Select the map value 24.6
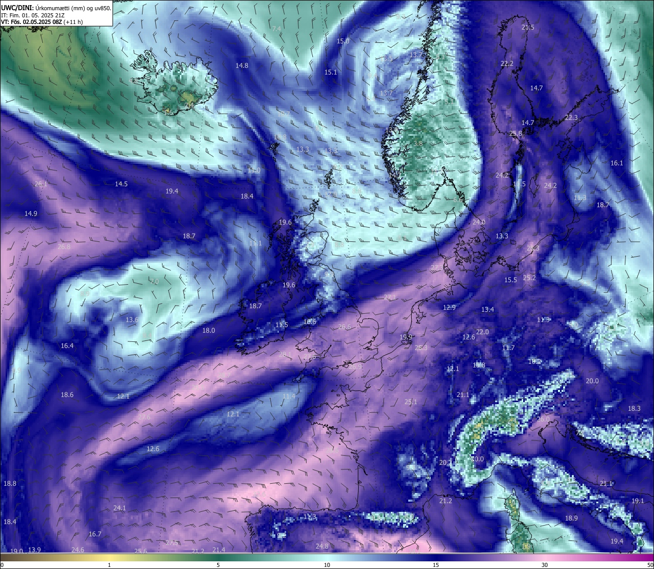The image size is (654, 569). pyautogui.click(x=78, y=550)
